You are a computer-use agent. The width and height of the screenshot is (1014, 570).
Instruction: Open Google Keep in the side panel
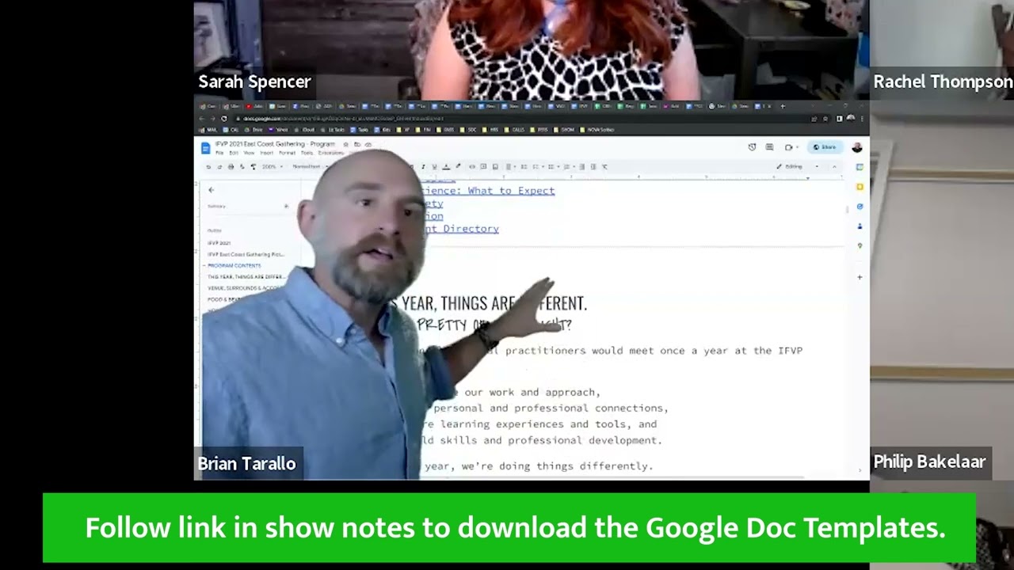(x=860, y=187)
